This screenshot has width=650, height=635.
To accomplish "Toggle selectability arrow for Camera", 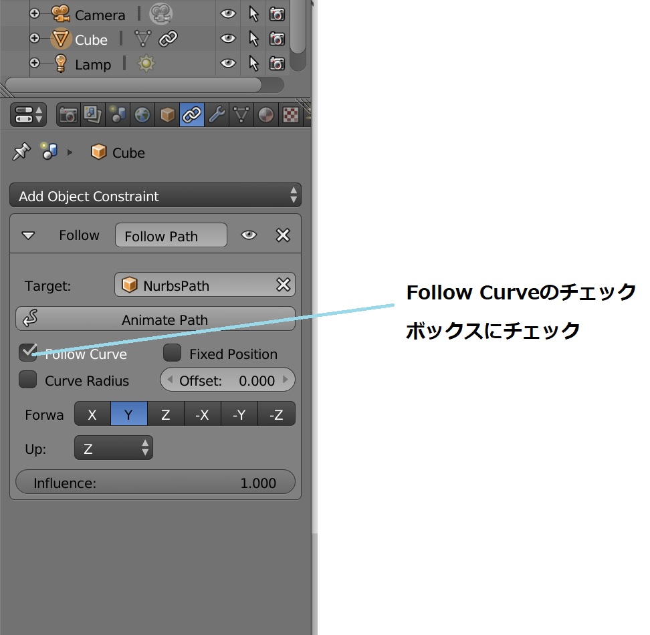I will tap(253, 14).
